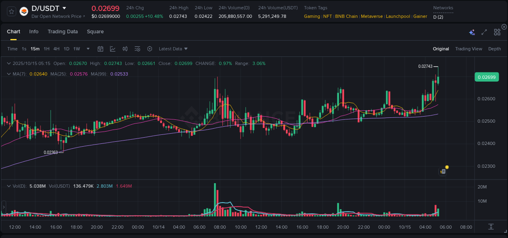The image size is (508, 238).
Task: Open the widgets layout icon
Action: (497, 32)
